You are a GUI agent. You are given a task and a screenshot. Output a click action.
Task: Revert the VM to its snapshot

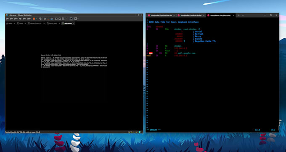pos(48,19)
